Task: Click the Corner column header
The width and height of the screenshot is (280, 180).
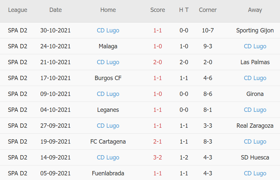Action: click(208, 10)
